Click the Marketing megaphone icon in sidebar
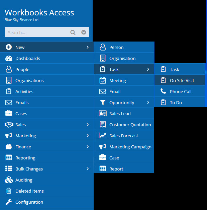Viewport: 207px width, 210px height. pyautogui.click(x=9, y=136)
